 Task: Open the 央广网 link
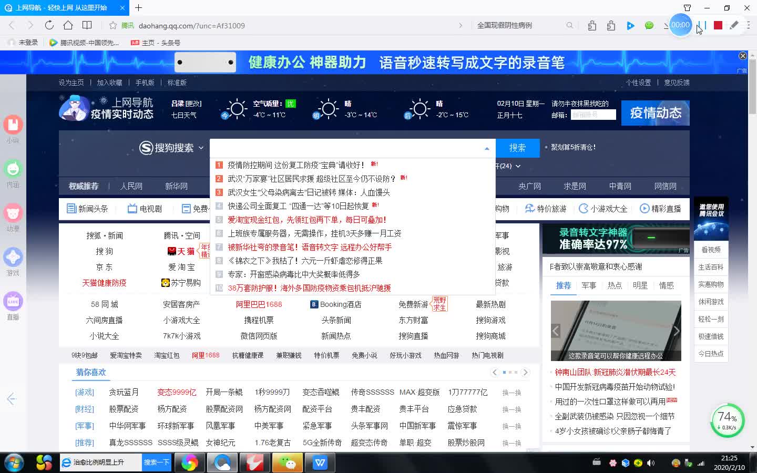click(x=529, y=186)
